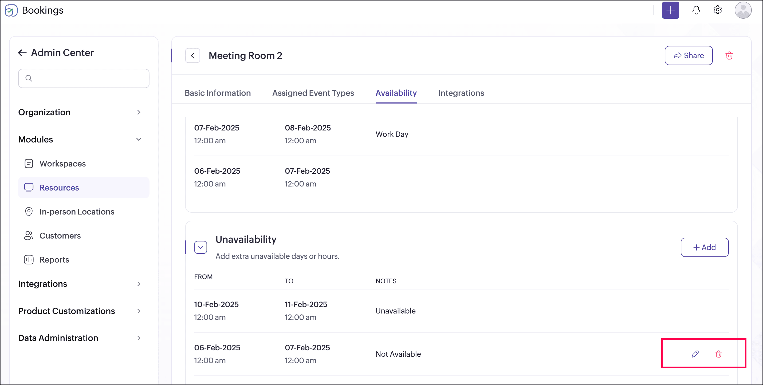Click the purple plus create button
The height and width of the screenshot is (385, 763).
coord(670,10)
